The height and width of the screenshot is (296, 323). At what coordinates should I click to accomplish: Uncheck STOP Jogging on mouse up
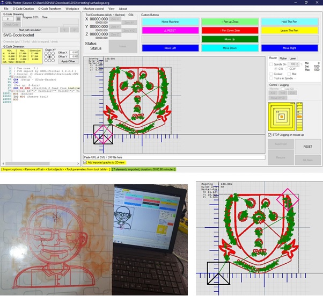pyautogui.click(x=270, y=135)
